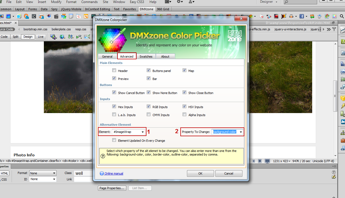Uncheck the Buttons panel checkbox
The height and width of the screenshot is (198, 345).
tap(149, 70)
